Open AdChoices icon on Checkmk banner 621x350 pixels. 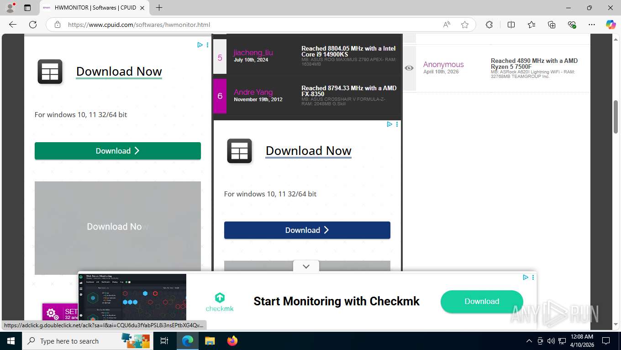tap(526, 277)
